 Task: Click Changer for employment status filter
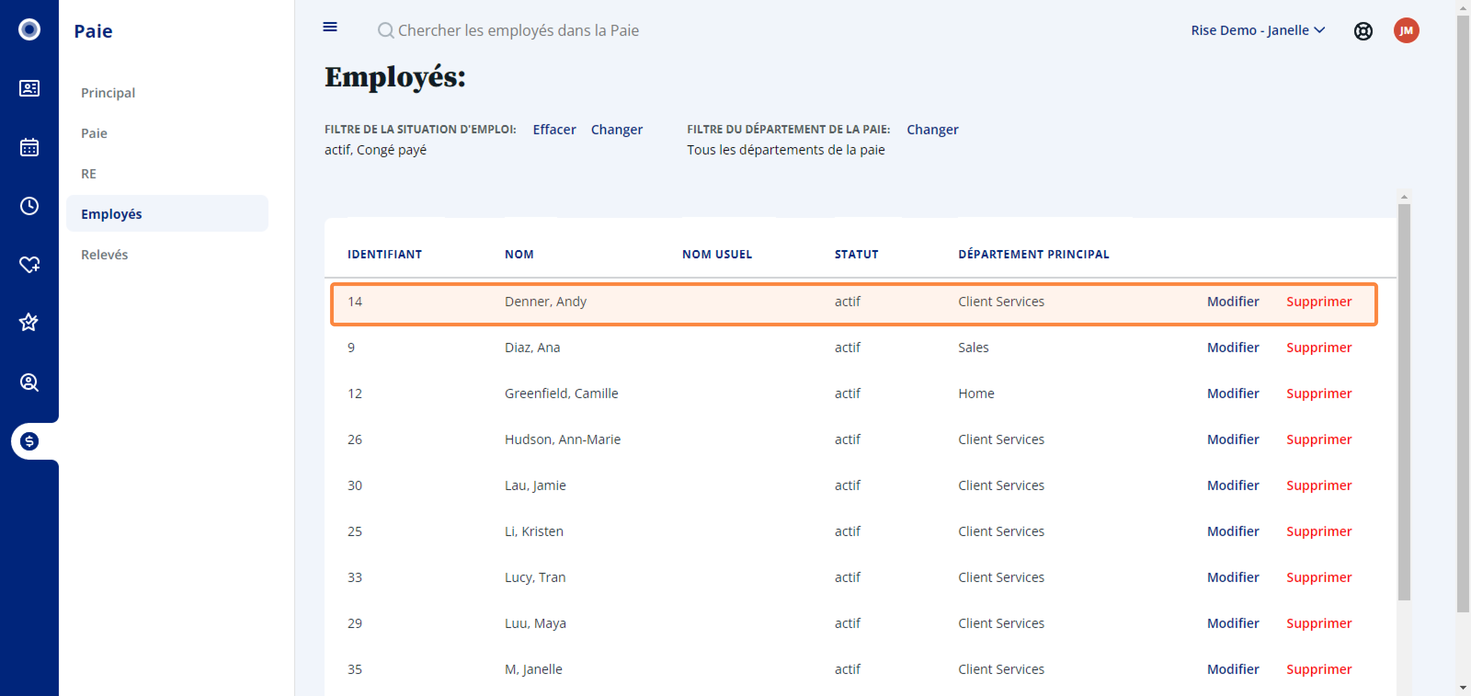tap(617, 130)
